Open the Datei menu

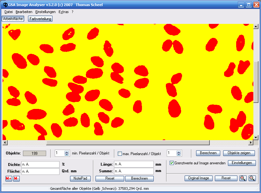[9, 12]
